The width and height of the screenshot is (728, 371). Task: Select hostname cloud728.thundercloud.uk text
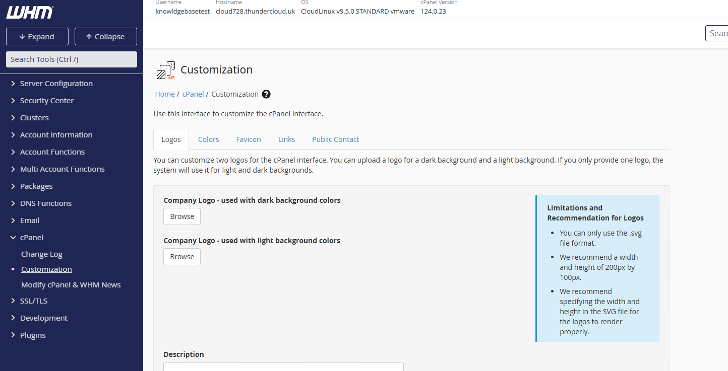pyautogui.click(x=255, y=11)
